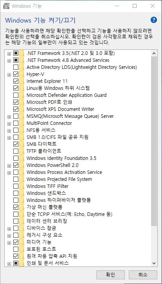
Task: Select Windows Identity Foundation 3.5 row
Action: coord(61,158)
